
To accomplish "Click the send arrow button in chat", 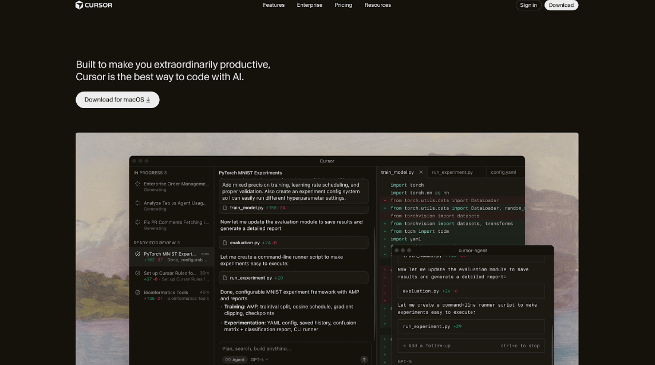I will tap(364, 360).
